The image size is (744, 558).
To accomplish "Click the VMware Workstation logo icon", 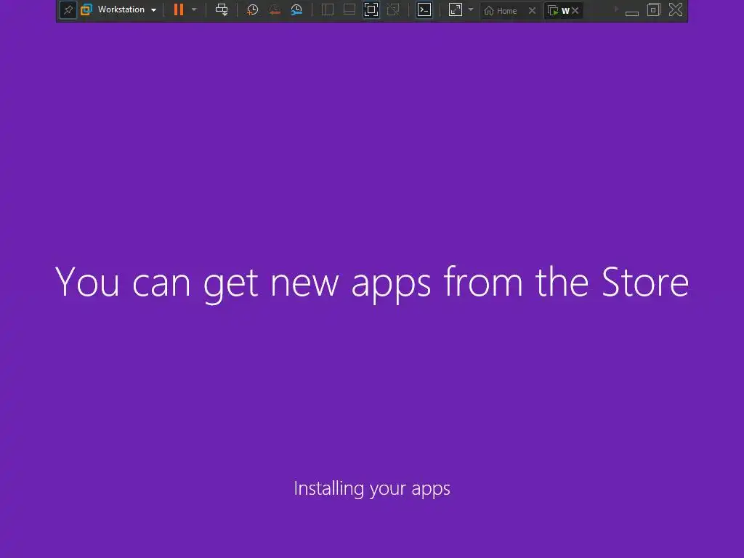I will [x=86, y=9].
